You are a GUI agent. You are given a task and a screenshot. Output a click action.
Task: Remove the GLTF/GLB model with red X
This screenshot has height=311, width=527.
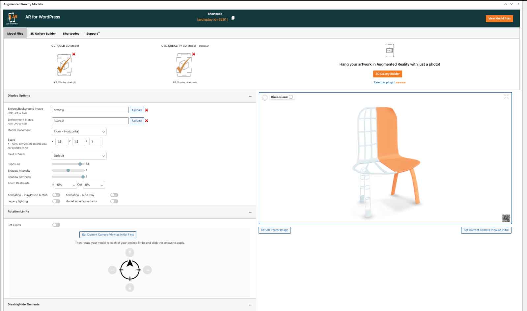click(74, 54)
